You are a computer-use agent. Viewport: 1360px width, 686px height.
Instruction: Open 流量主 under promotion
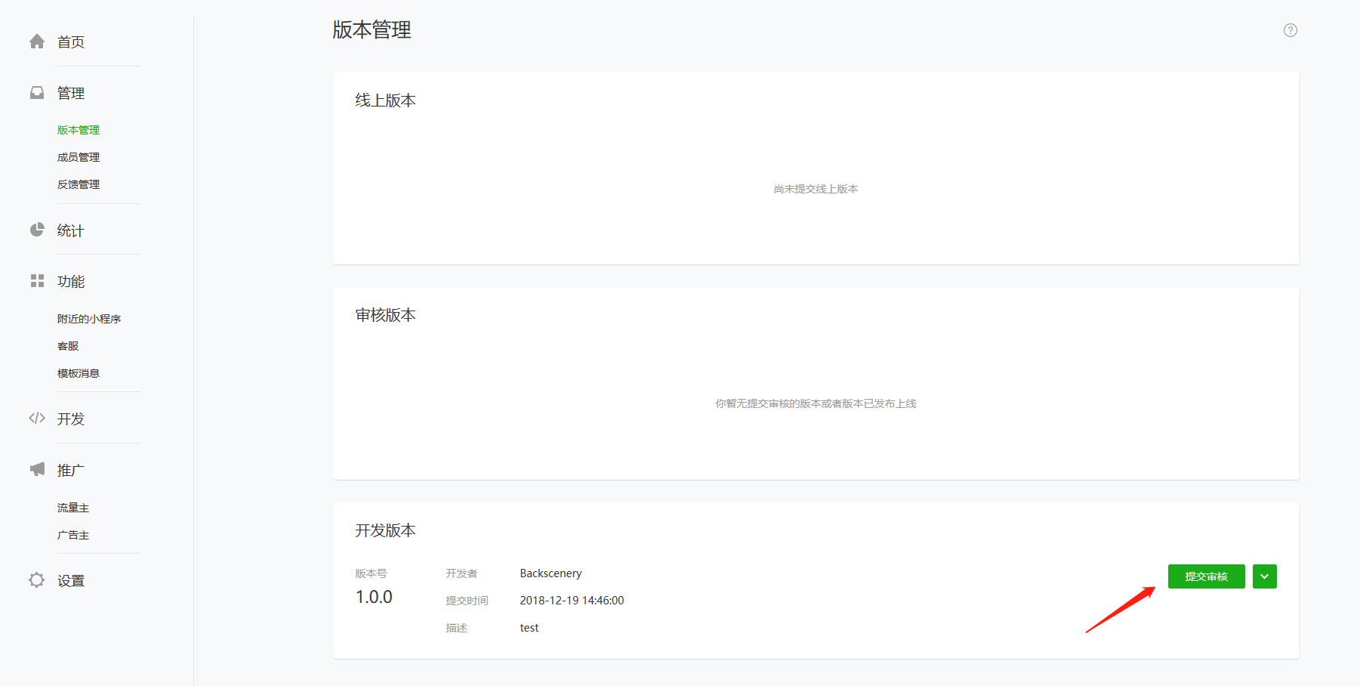(73, 508)
